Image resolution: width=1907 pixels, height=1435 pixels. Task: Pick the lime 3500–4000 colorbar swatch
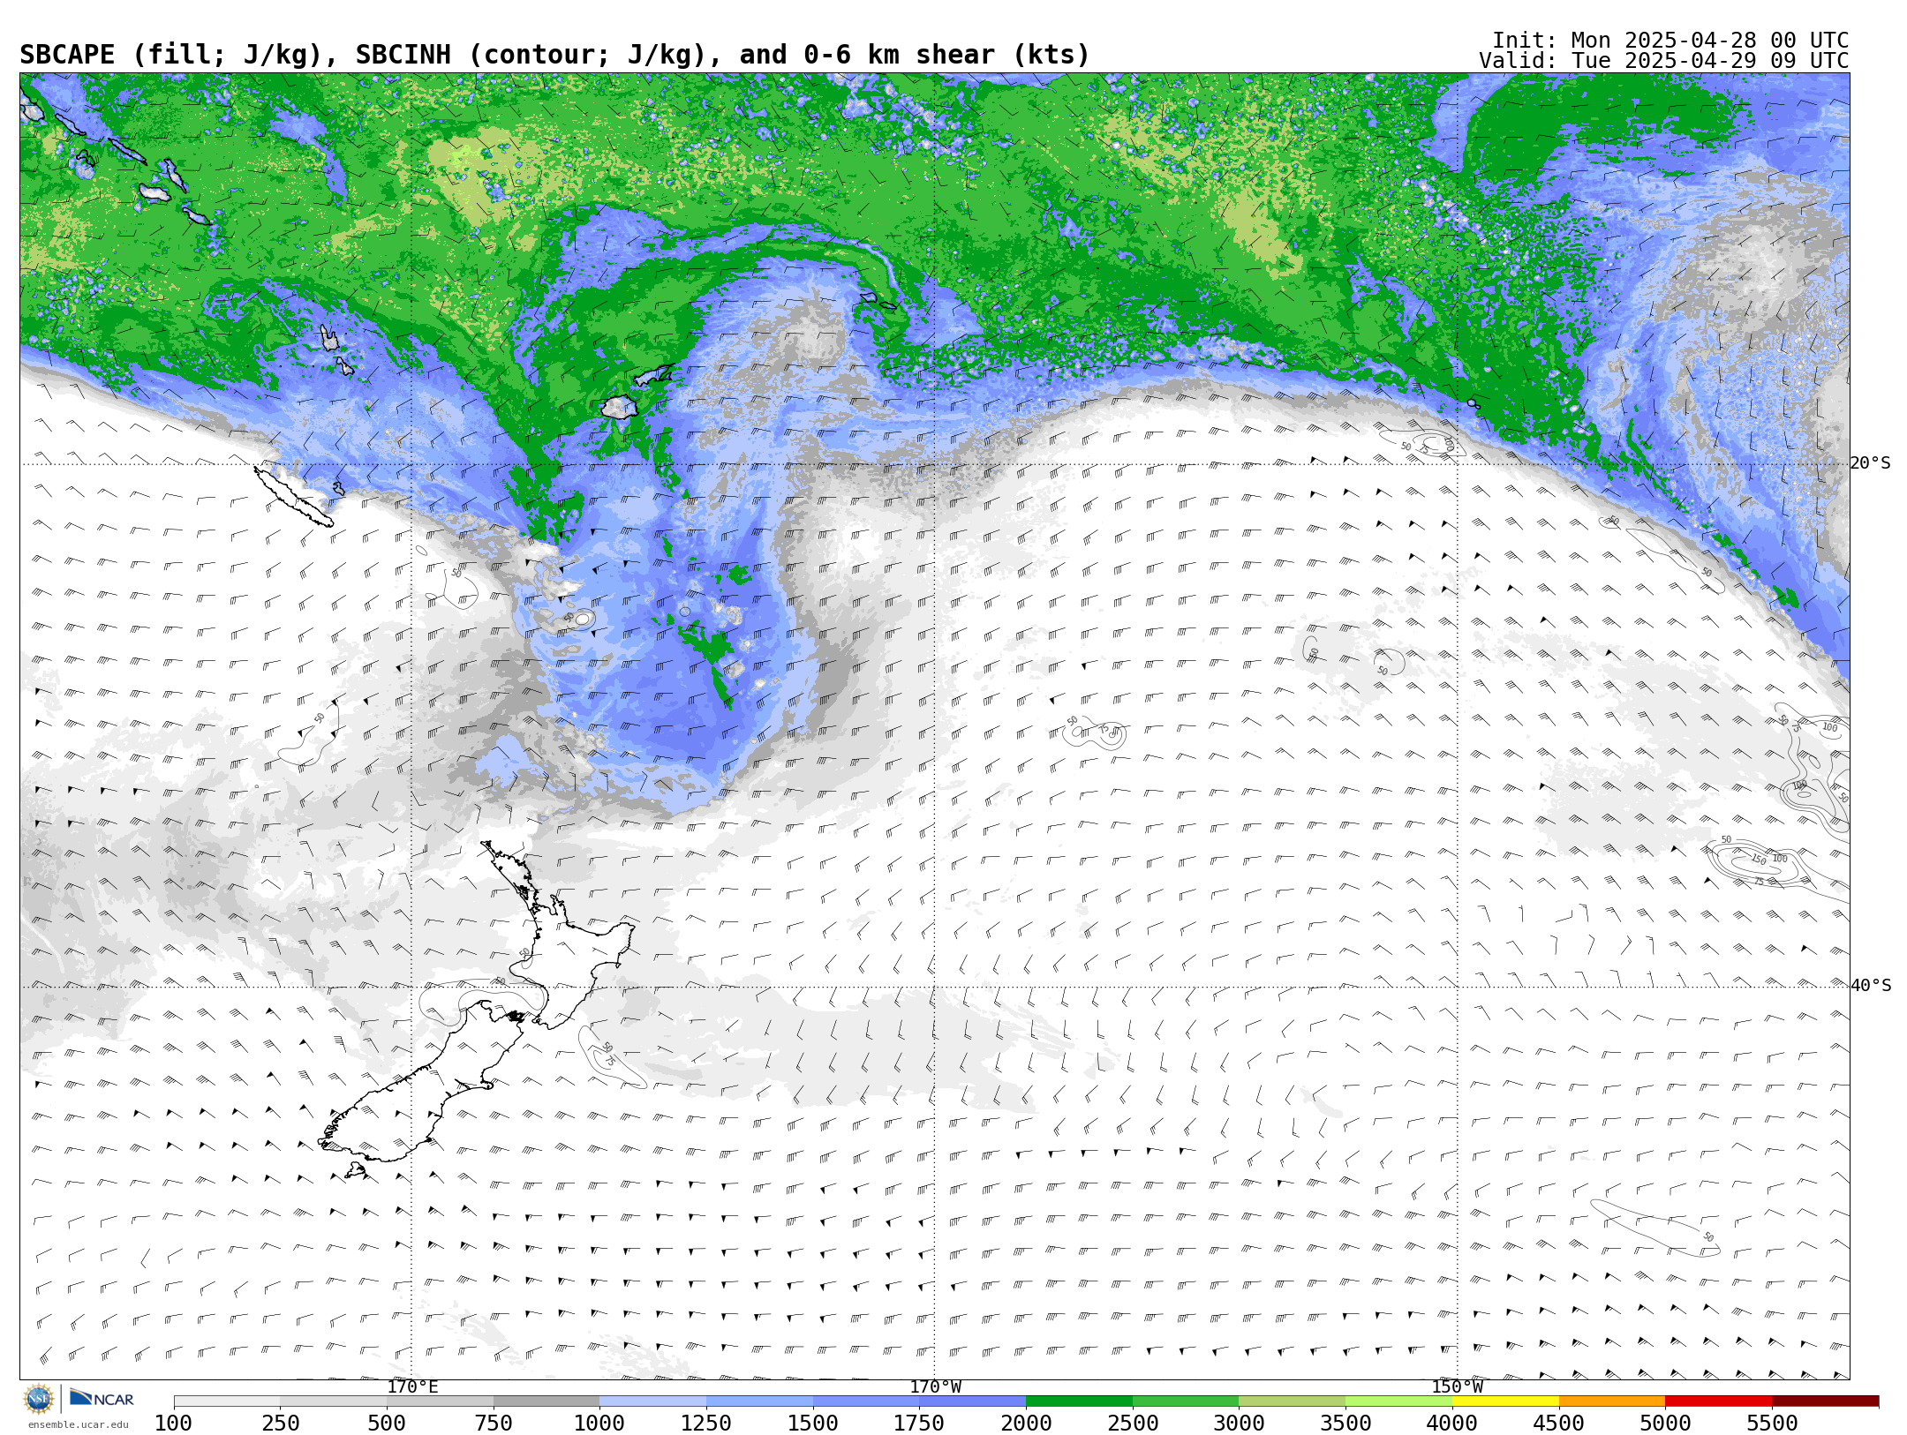click(x=1398, y=1401)
